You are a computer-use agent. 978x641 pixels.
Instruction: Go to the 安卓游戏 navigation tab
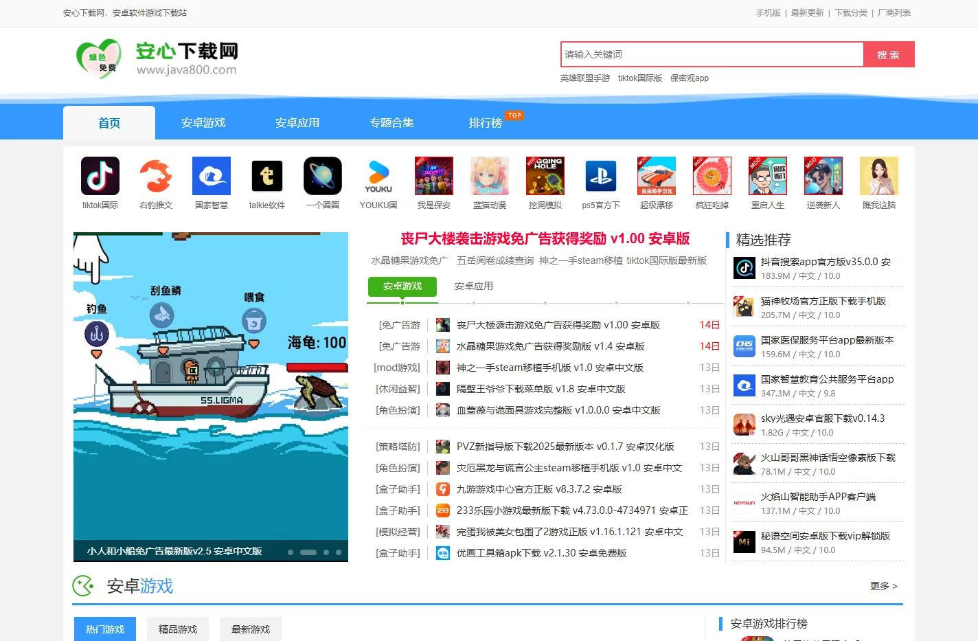pos(203,123)
